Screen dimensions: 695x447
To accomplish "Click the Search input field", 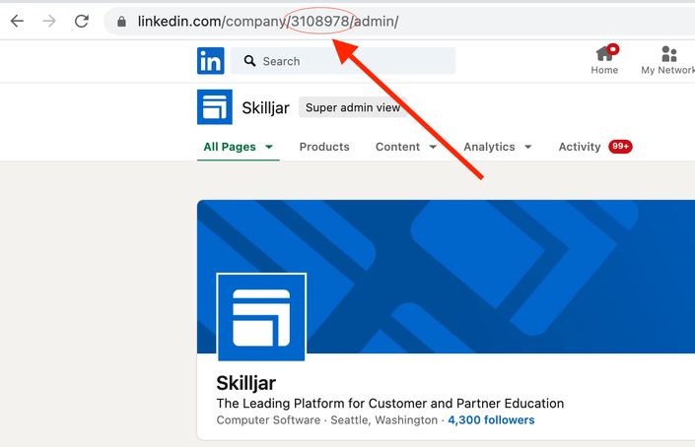I will [x=343, y=61].
